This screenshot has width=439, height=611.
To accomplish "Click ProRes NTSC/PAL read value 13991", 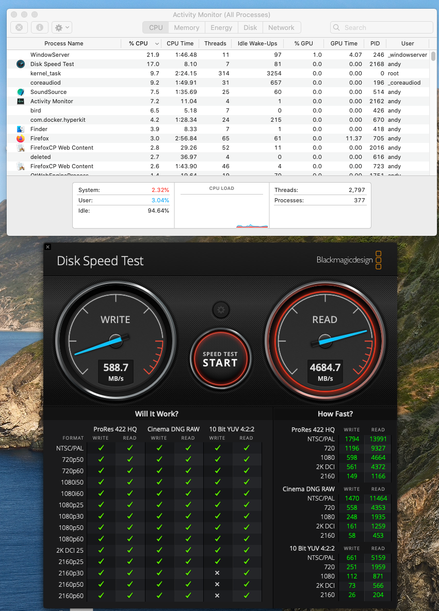I will tap(378, 439).
